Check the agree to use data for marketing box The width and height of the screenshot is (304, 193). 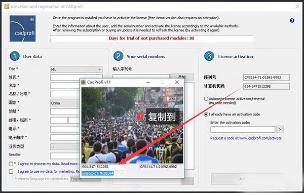(11, 172)
